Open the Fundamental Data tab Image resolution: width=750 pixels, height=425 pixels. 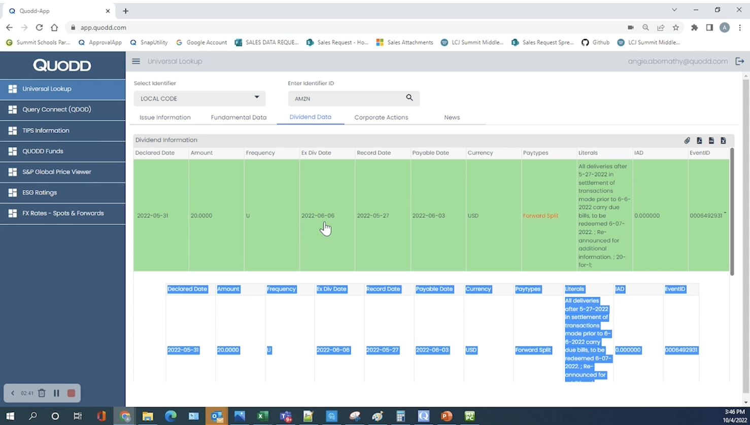[x=238, y=117]
